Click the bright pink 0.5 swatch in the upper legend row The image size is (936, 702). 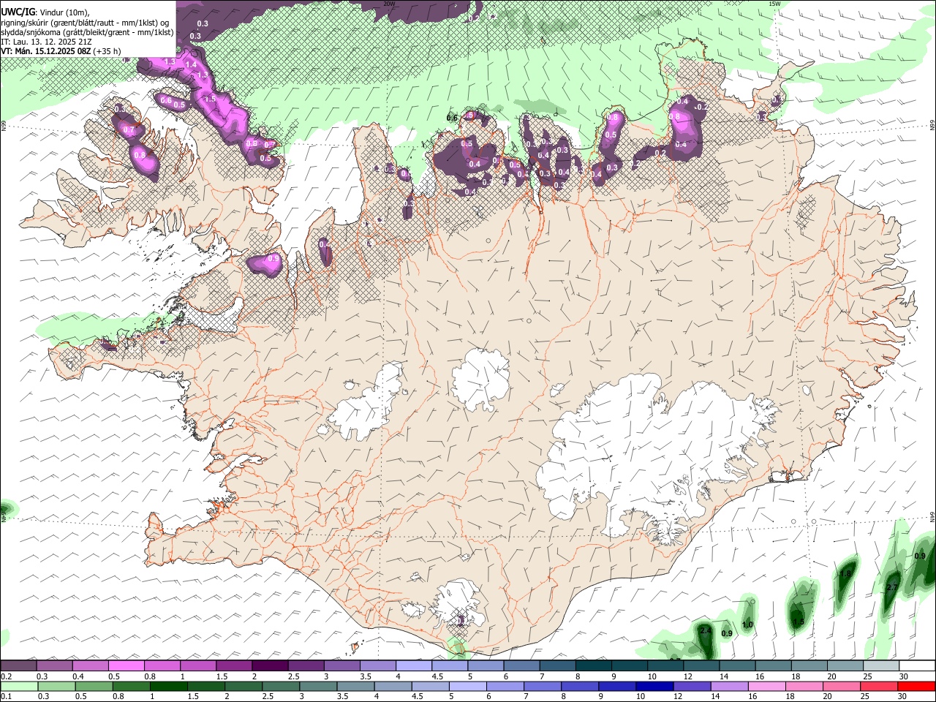[126, 666]
